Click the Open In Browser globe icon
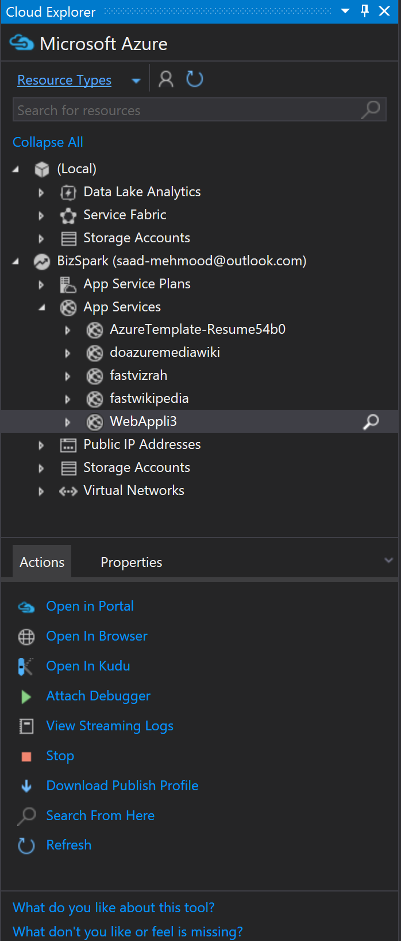 (26, 637)
